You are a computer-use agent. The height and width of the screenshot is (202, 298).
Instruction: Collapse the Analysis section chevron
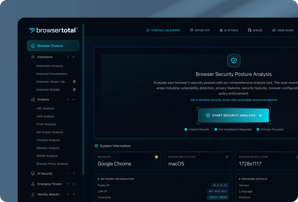(x=74, y=100)
